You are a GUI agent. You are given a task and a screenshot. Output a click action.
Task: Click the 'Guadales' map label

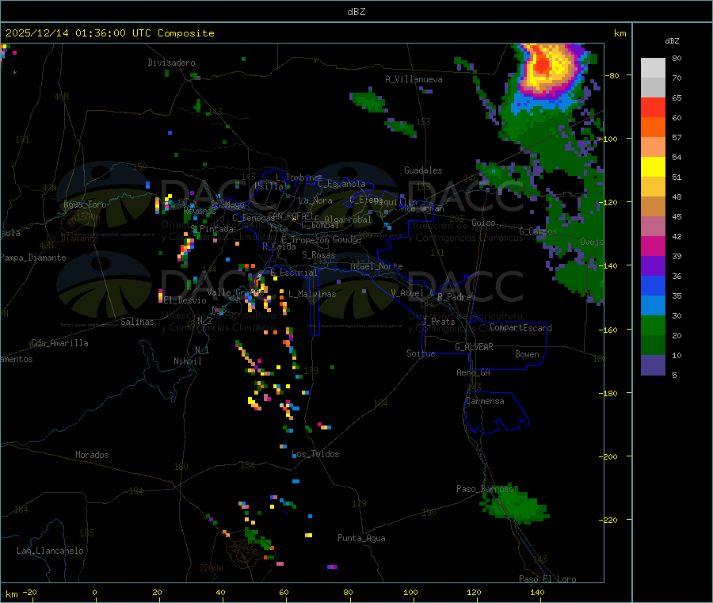coord(423,170)
